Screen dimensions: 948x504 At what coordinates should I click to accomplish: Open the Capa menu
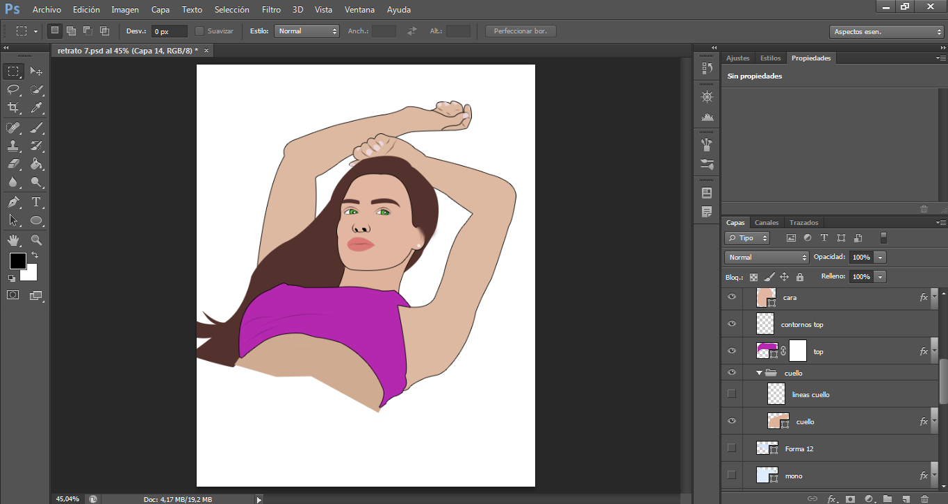(161, 10)
